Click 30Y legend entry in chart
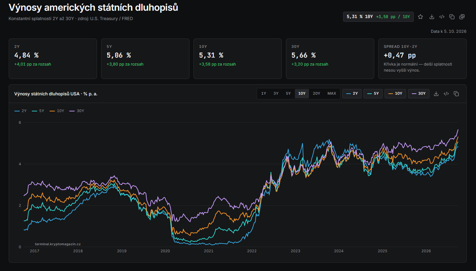This screenshot has width=476, height=271. 77,111
